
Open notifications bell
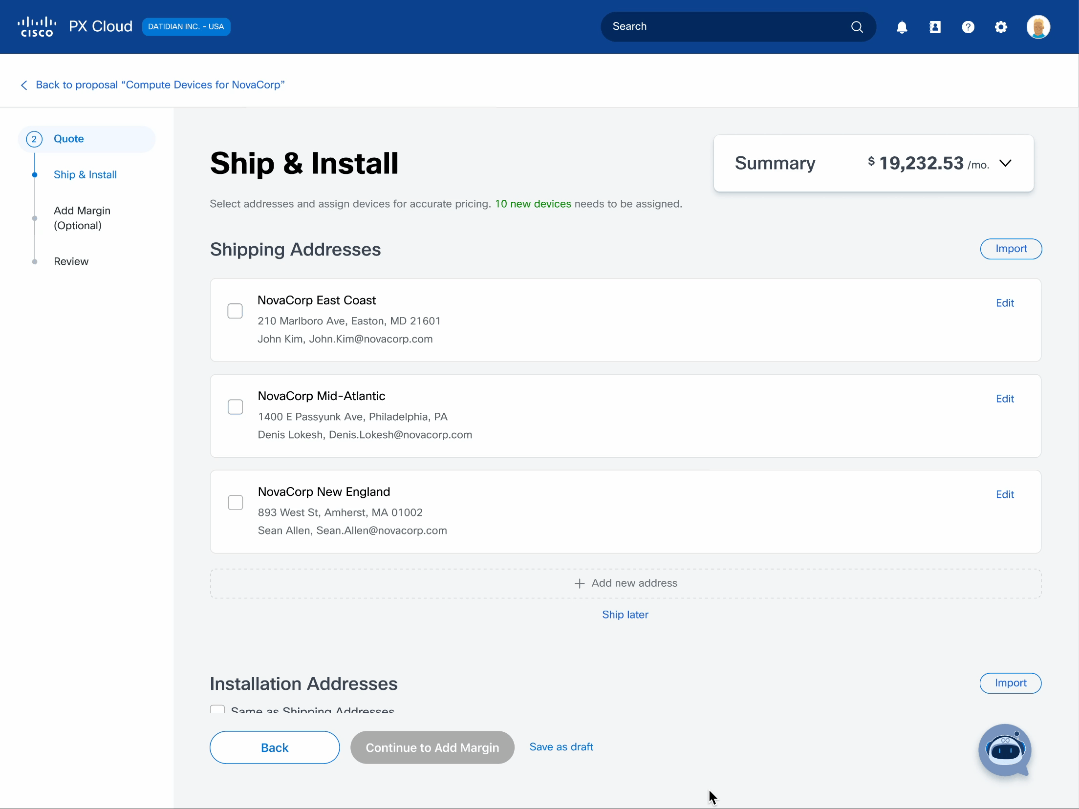[902, 27]
